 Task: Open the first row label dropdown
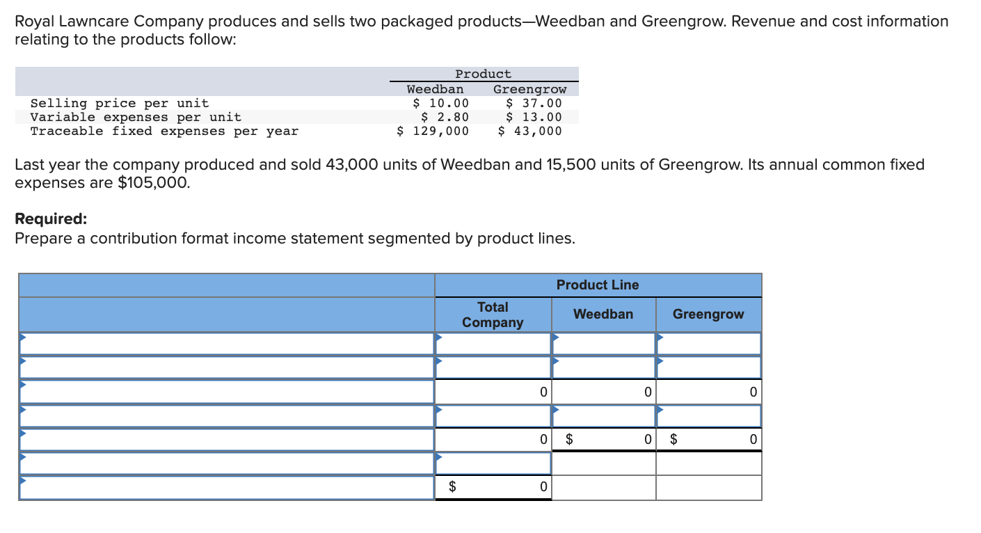tap(227, 344)
